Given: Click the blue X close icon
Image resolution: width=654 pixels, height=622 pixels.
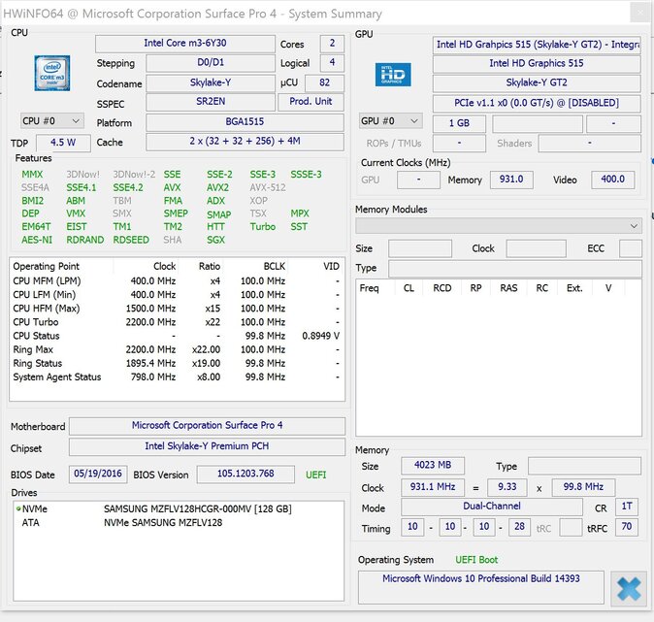Looking at the screenshot, I should click(x=628, y=588).
